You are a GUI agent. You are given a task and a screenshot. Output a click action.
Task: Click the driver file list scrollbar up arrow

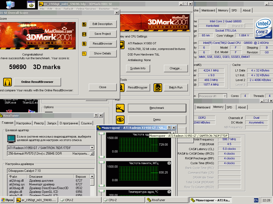pos(92,176)
